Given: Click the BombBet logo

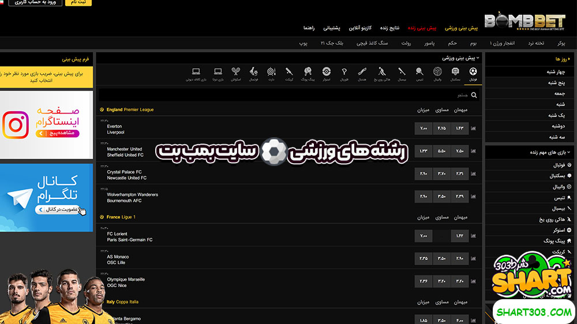Looking at the screenshot, I should (524, 21).
